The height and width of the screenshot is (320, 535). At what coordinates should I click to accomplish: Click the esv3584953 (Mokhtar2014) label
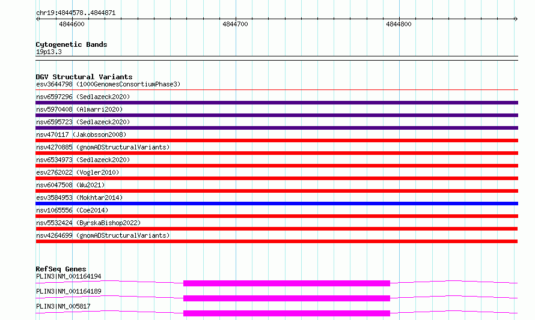click(x=79, y=198)
